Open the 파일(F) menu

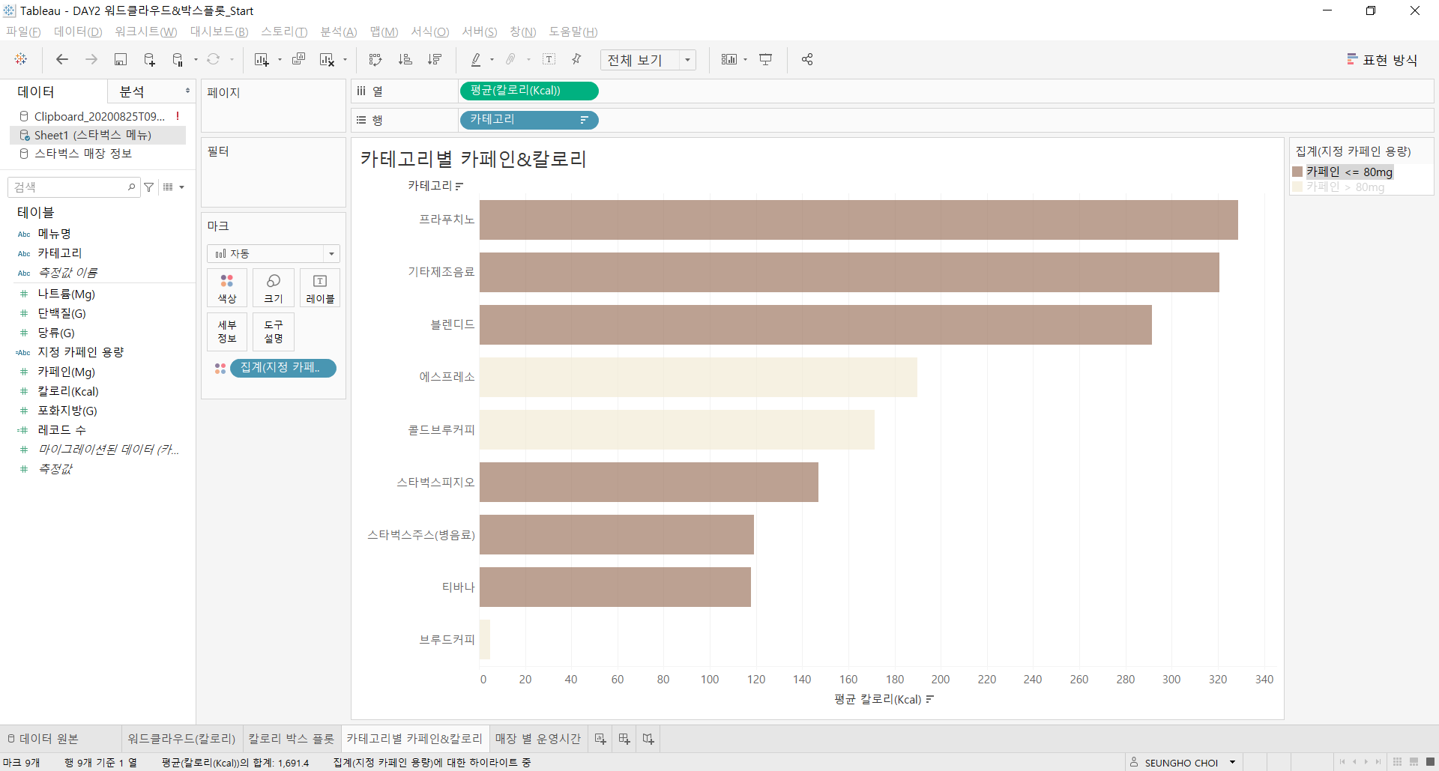pyautogui.click(x=23, y=31)
